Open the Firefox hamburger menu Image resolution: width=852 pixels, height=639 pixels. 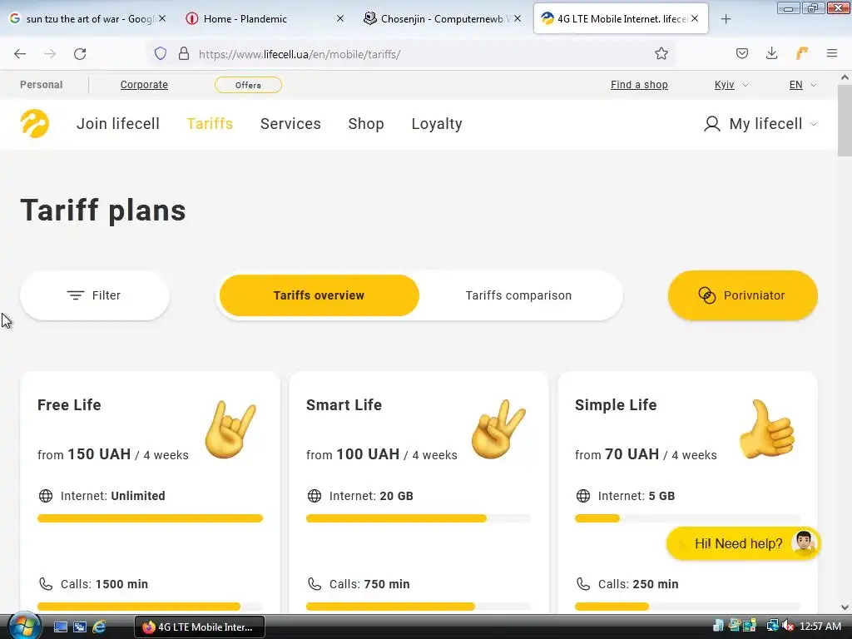coord(832,53)
